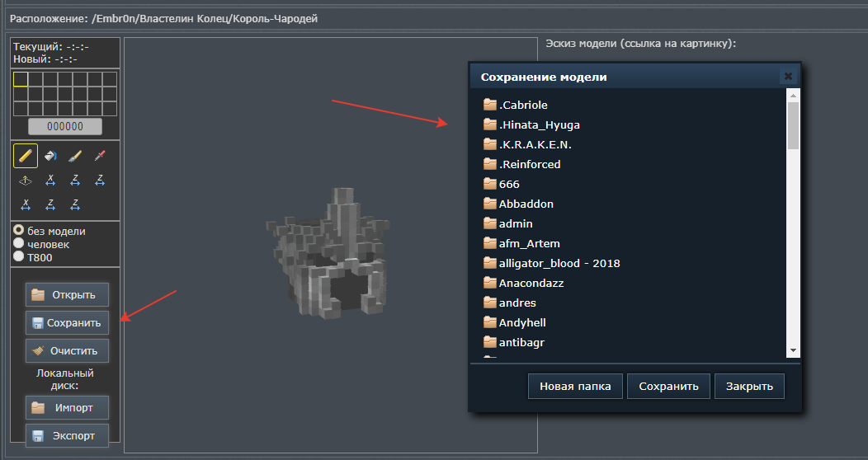The image size is (868, 460).
Task: Click the plane with up-arrow icon
Action: coord(26,181)
